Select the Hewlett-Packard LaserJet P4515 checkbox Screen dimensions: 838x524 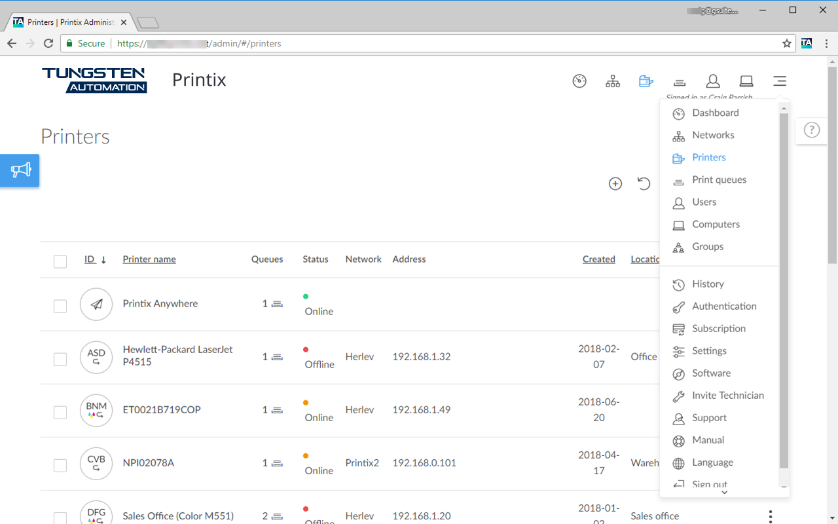60,358
